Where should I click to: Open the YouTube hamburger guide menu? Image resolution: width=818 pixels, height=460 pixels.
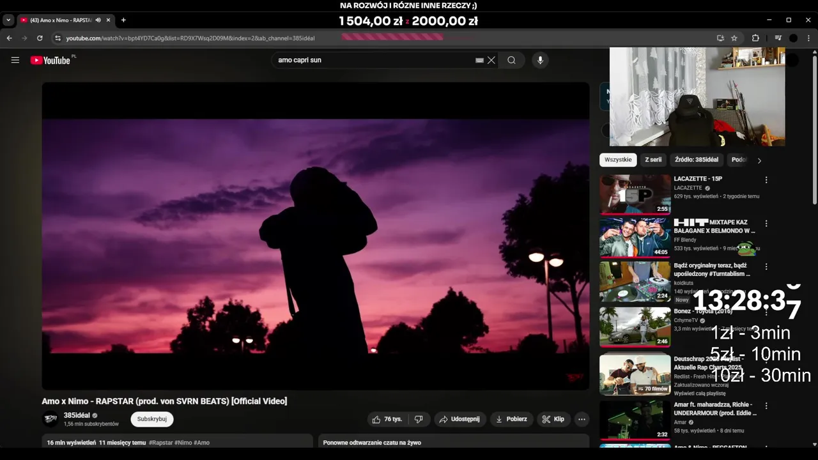(x=15, y=60)
